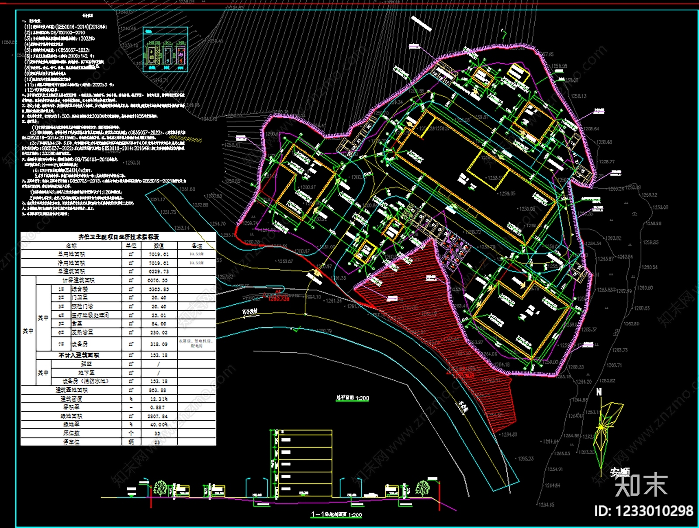The image size is (699, 528).
Task: Select the red vertical pole at the section's right end
Action: click(x=439, y=496)
